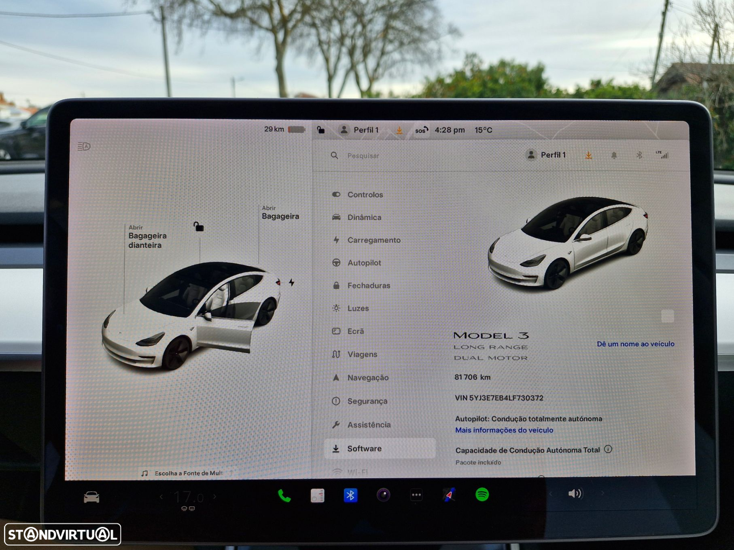
Task: Tap the battery range indicator 29 km
Action: 284,129
